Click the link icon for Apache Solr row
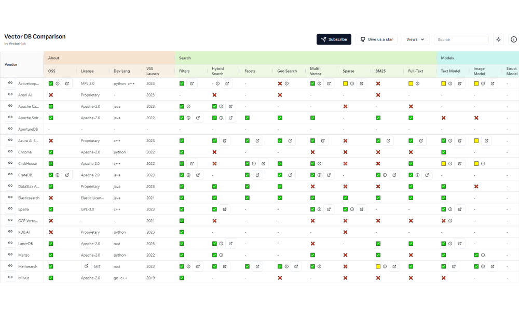519x311 pixels. (10, 117)
